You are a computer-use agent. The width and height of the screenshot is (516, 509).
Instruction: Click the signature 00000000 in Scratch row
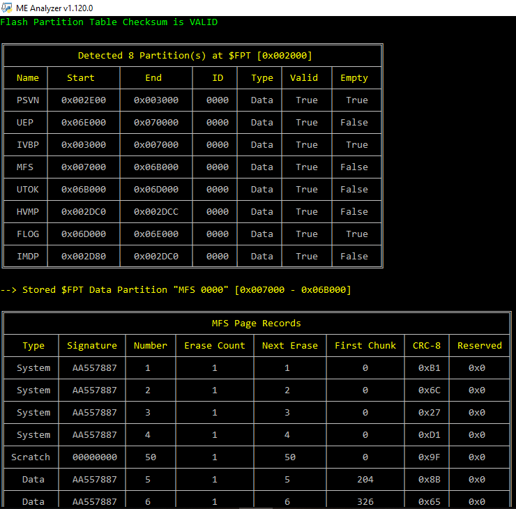tap(95, 457)
